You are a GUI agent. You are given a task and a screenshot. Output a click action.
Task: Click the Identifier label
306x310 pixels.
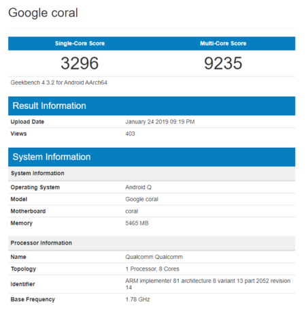22,284
